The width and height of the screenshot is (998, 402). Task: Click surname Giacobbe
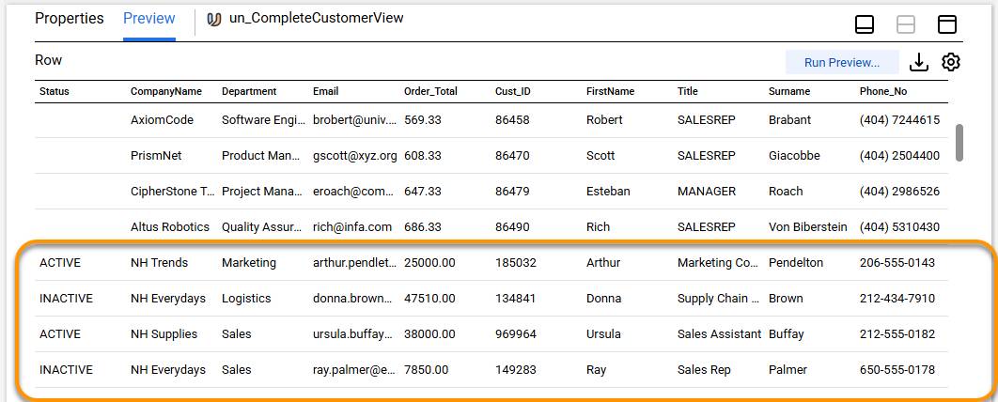click(794, 156)
